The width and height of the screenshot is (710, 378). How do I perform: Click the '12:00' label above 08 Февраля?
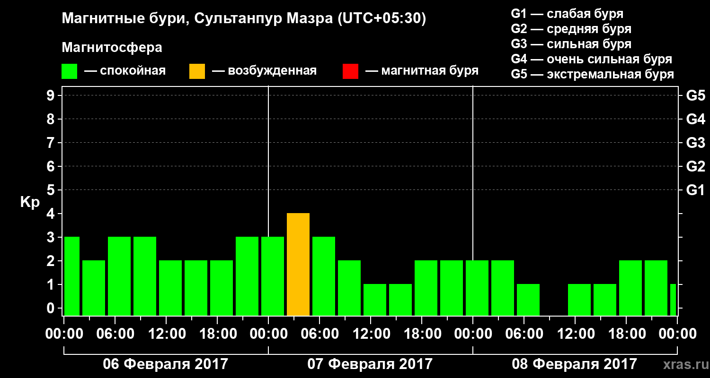click(575, 334)
